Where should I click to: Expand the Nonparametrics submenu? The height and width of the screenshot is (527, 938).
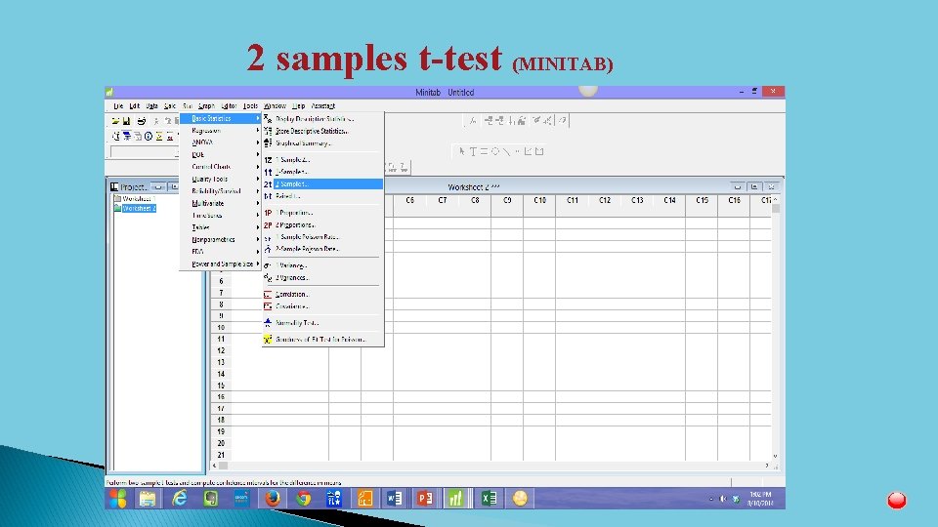(221, 240)
